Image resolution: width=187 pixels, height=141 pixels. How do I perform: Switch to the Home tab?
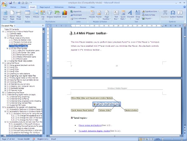23,7
